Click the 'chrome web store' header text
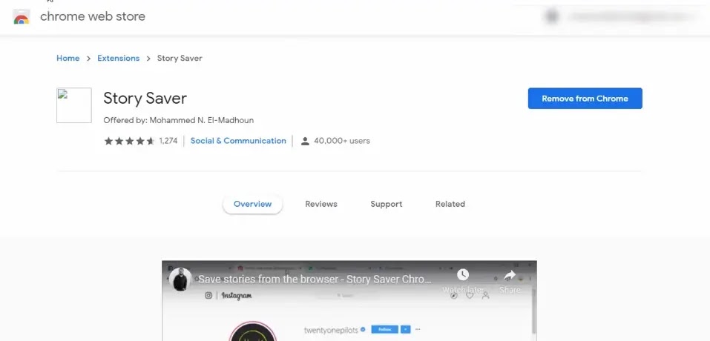The image size is (710, 341). (x=93, y=17)
